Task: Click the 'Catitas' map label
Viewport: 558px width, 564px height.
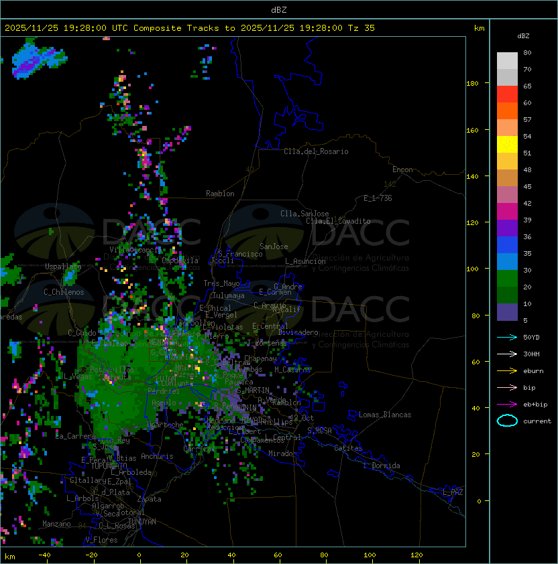Action: pyautogui.click(x=348, y=448)
